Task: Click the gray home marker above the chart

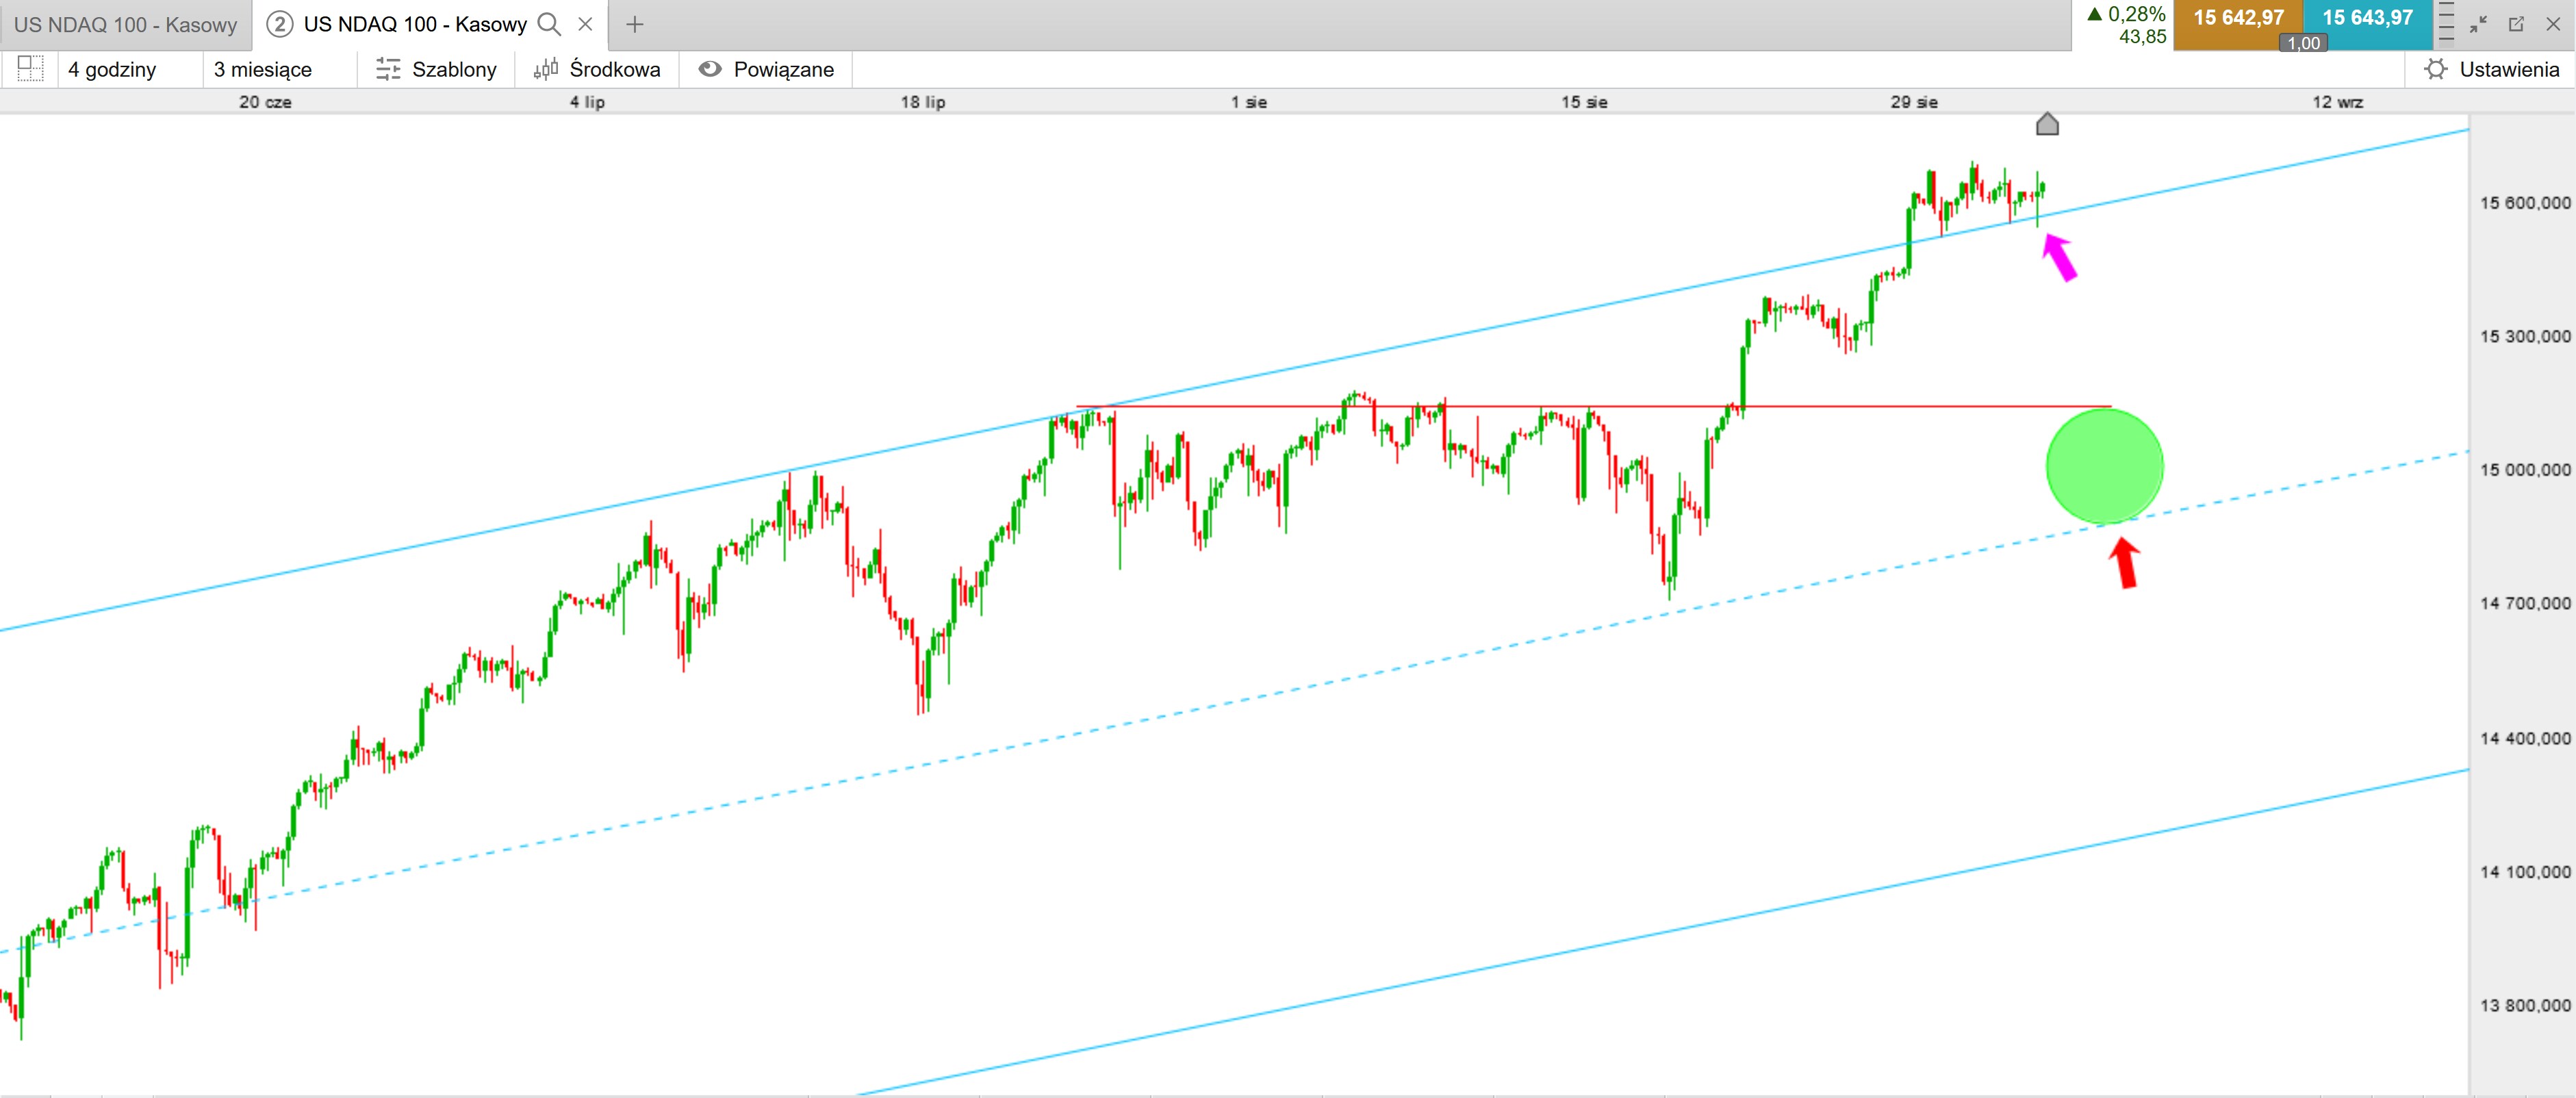Action: (x=2047, y=124)
